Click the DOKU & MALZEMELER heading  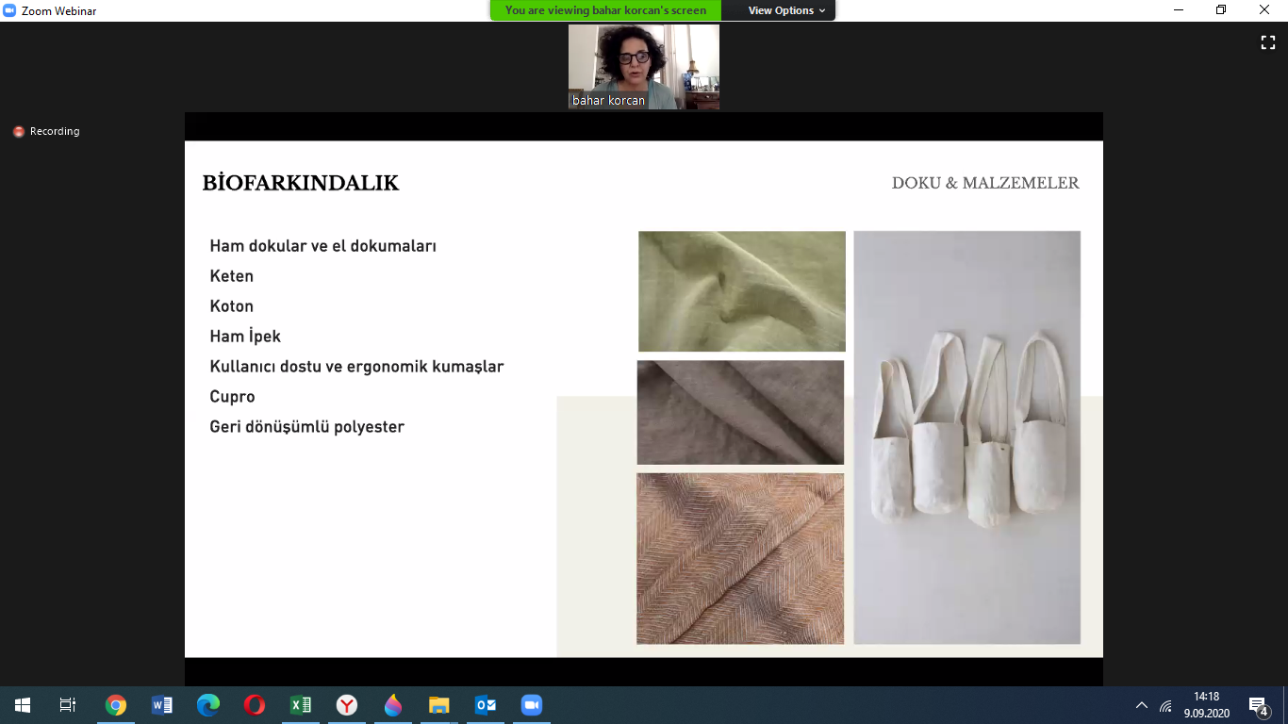point(985,183)
